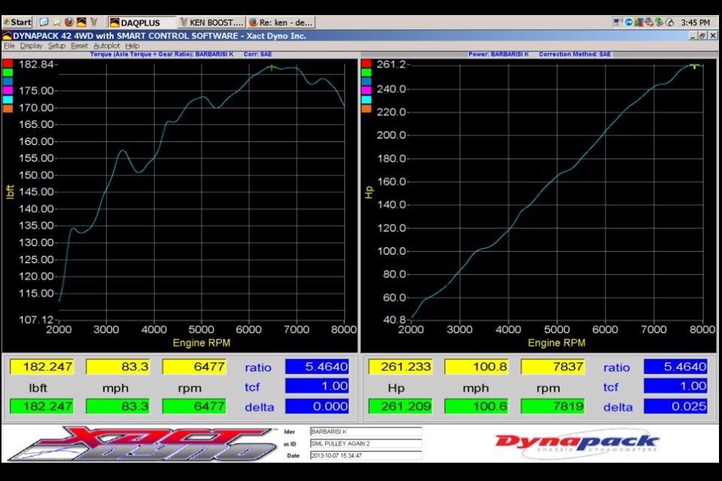The width and height of the screenshot is (722, 481).
Task: Click the torque panel tcf field 1.00
Action: coord(317,386)
